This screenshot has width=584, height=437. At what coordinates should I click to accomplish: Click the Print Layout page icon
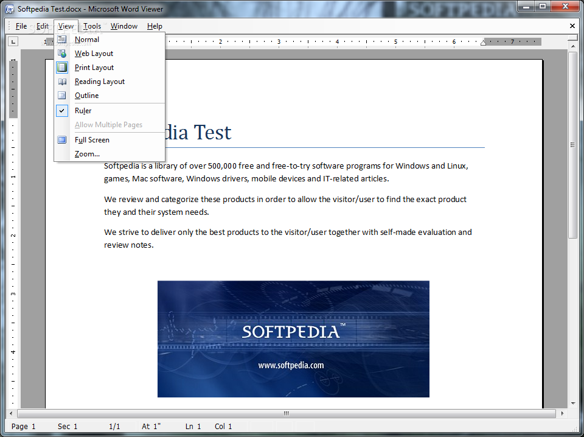[x=62, y=68]
